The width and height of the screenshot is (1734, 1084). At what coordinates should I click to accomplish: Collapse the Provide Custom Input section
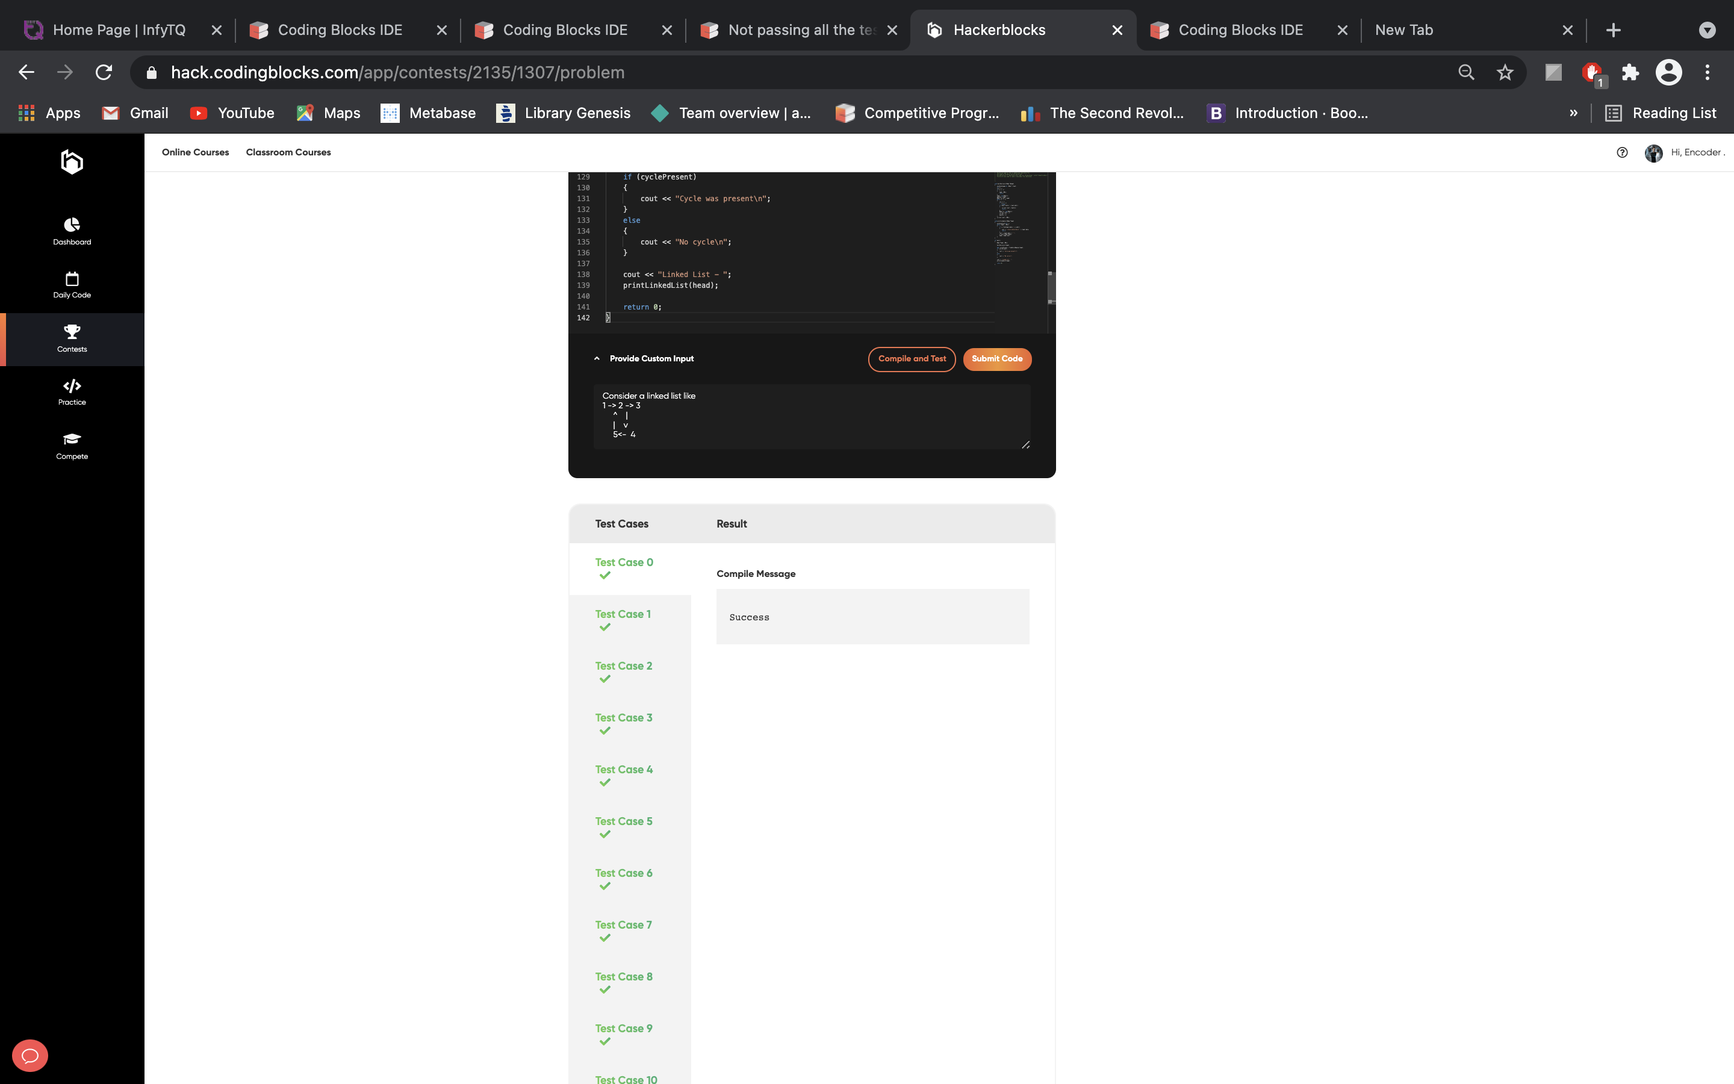[597, 358]
